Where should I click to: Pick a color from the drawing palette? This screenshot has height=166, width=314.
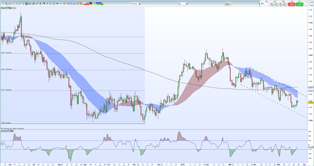(93, 4)
